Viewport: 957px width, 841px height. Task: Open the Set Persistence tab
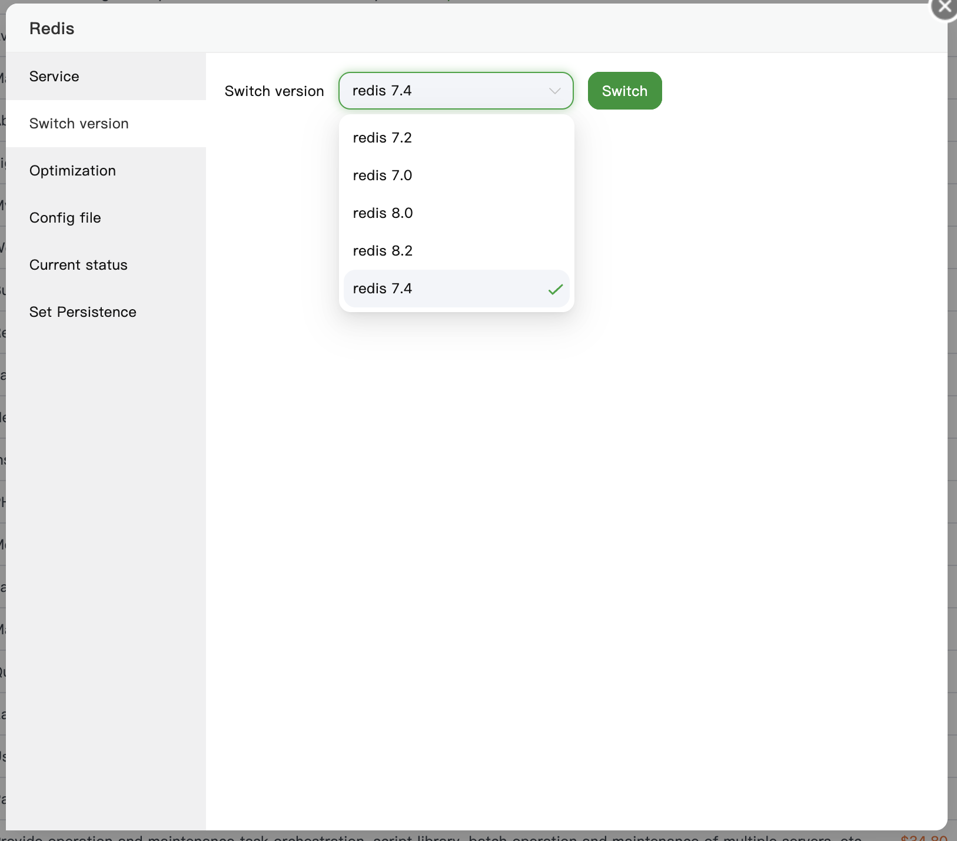click(106, 312)
